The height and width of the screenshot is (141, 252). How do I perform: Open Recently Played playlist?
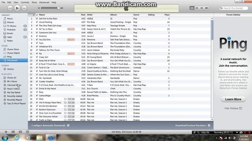point(14,99)
